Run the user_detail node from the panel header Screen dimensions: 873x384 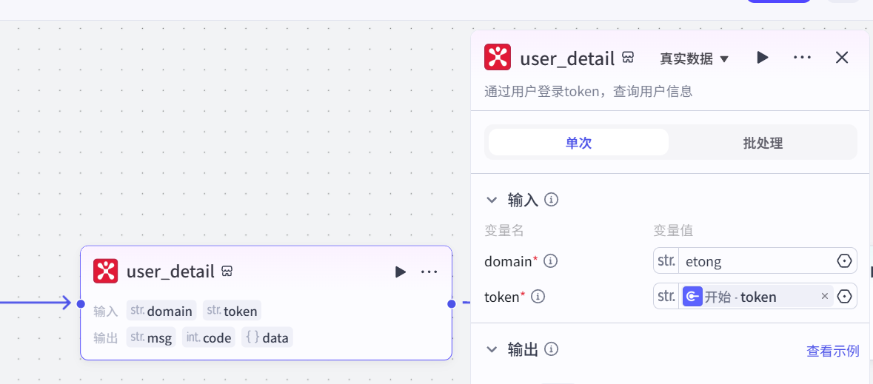tap(763, 58)
